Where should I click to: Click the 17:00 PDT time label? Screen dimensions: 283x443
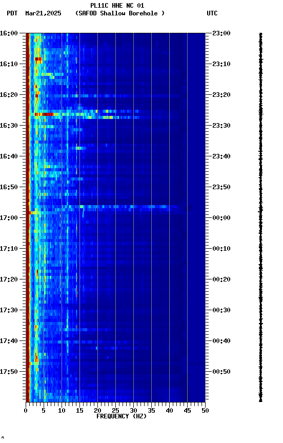tap(9, 218)
